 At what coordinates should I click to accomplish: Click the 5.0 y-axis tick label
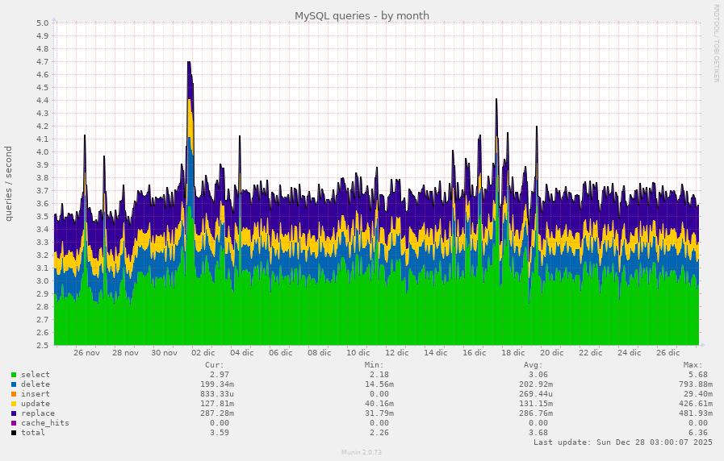coord(43,23)
